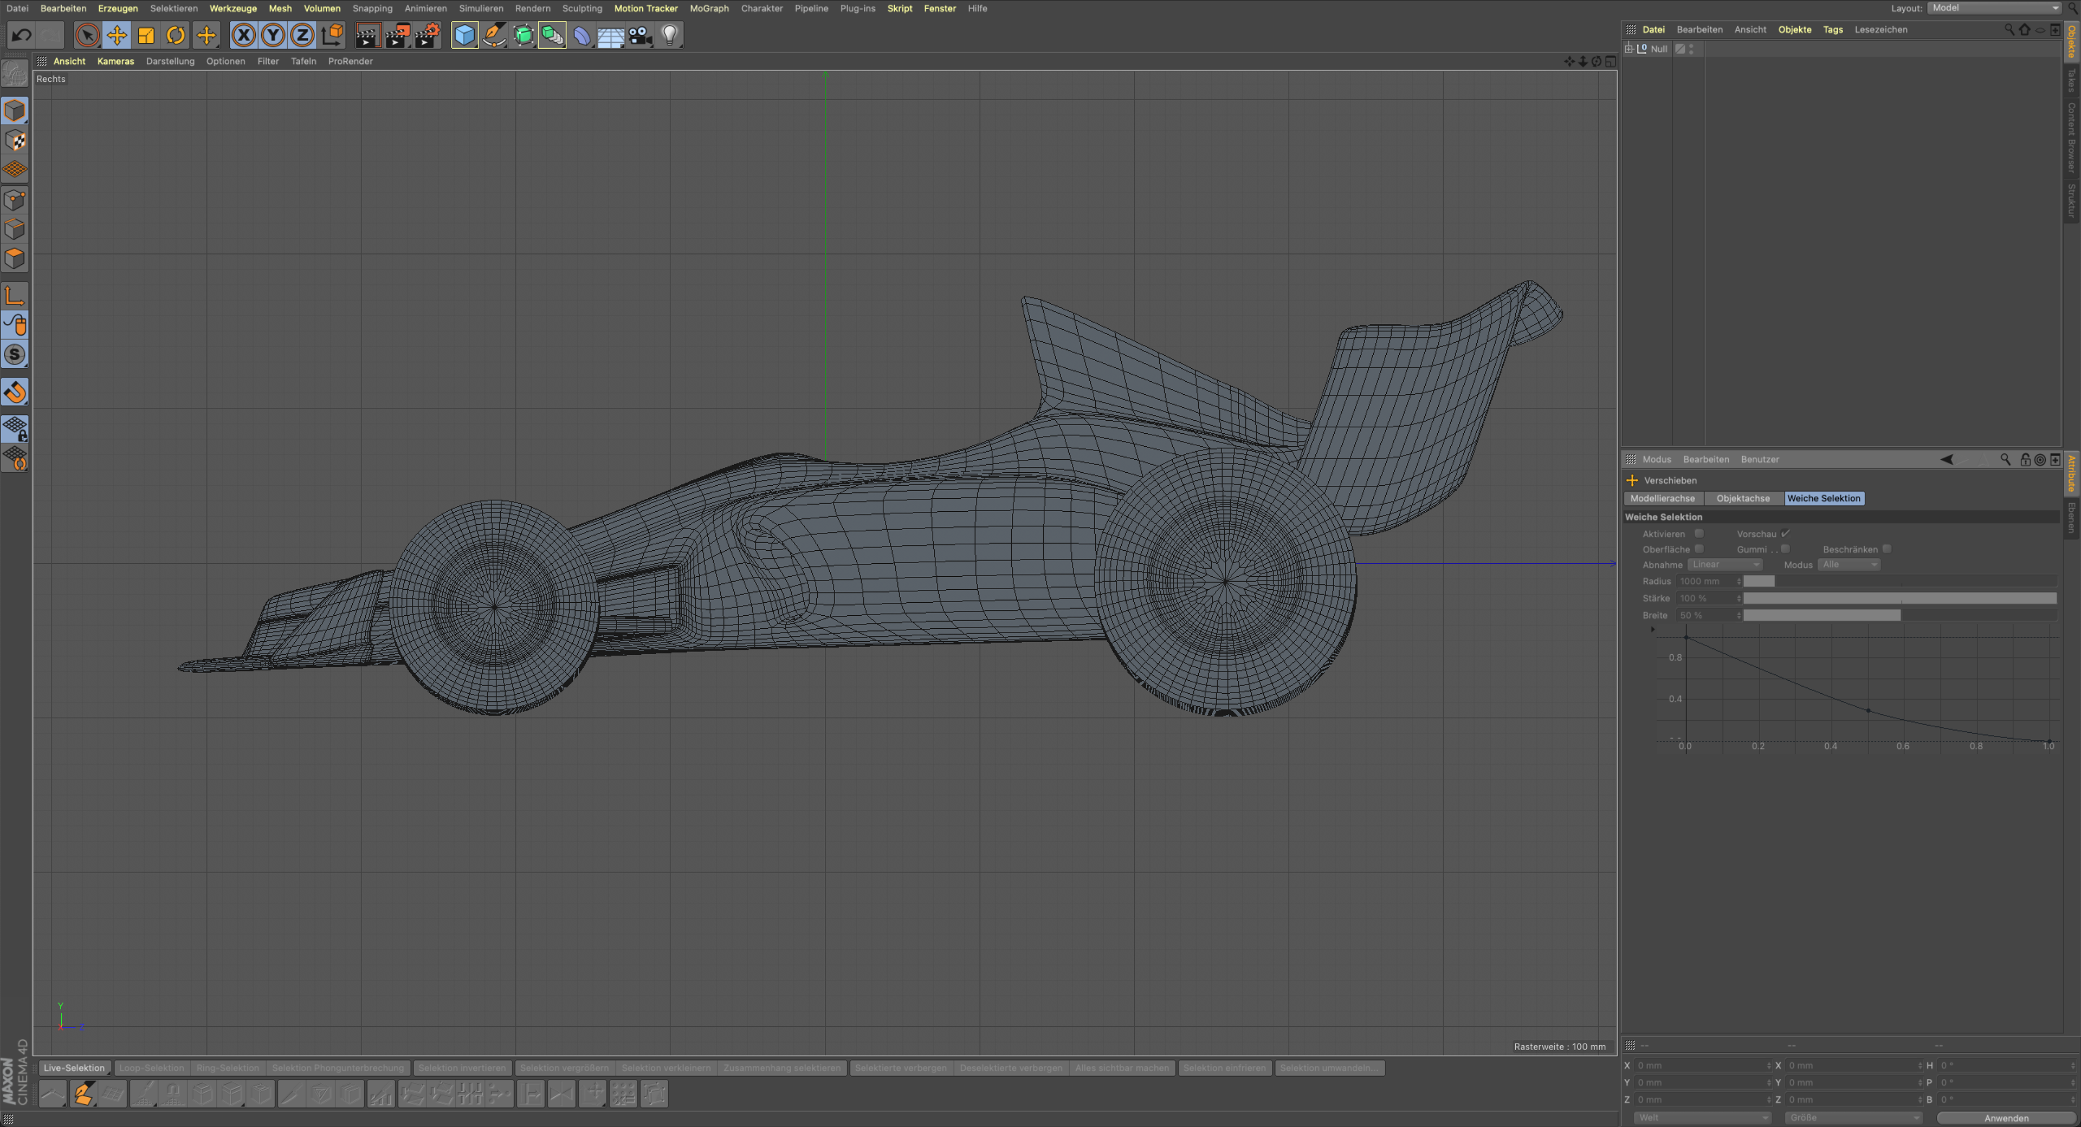Switch to the Modellierachse tab
The width and height of the screenshot is (2081, 1127).
(1663, 499)
